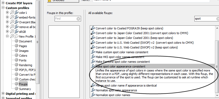Screen dimensions: 219x99
Task: Click wrench icon for Pantone spot color names
Action: (93, 61)
